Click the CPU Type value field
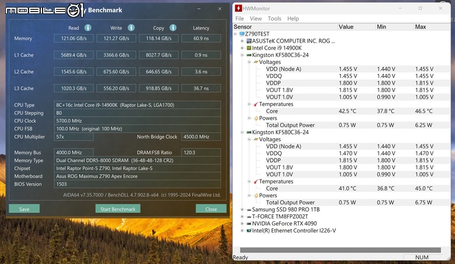This screenshot has height=264, width=455. click(137, 105)
